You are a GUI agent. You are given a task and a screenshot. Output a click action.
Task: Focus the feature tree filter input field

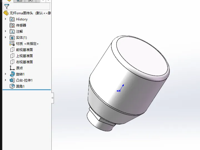coord(27,6)
